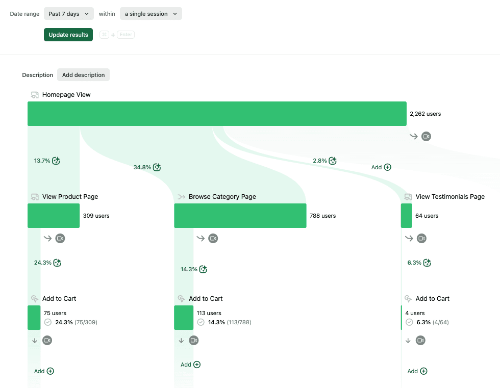Click Add description next to Description
500x388 pixels.
pos(83,74)
